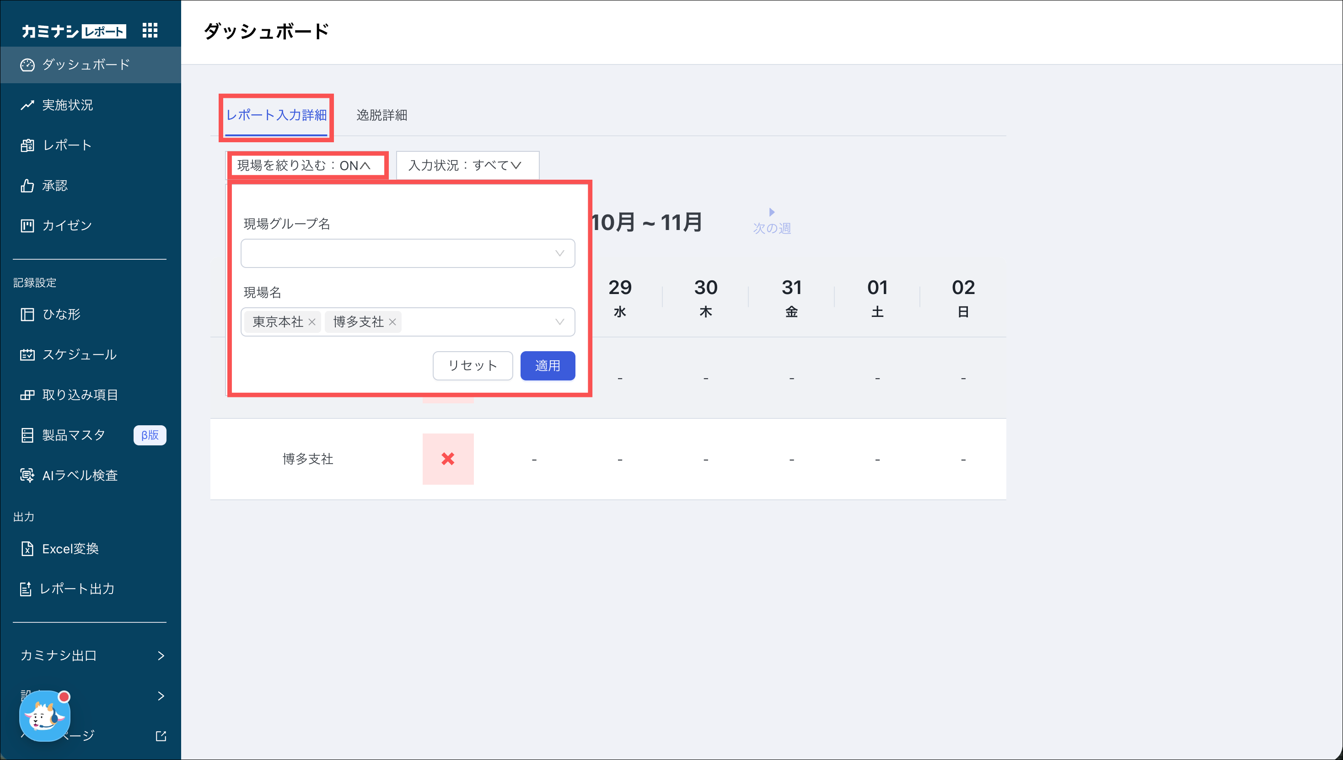Open the chat support mascot icon
The height and width of the screenshot is (760, 1343).
45,717
